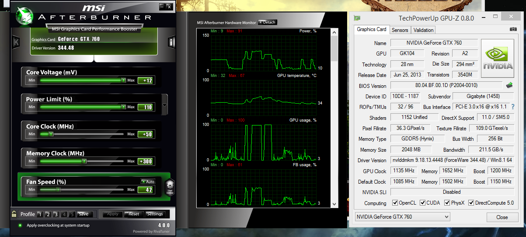Select Profile 5 slot
The image size is (526, 237).
(x=72, y=214)
